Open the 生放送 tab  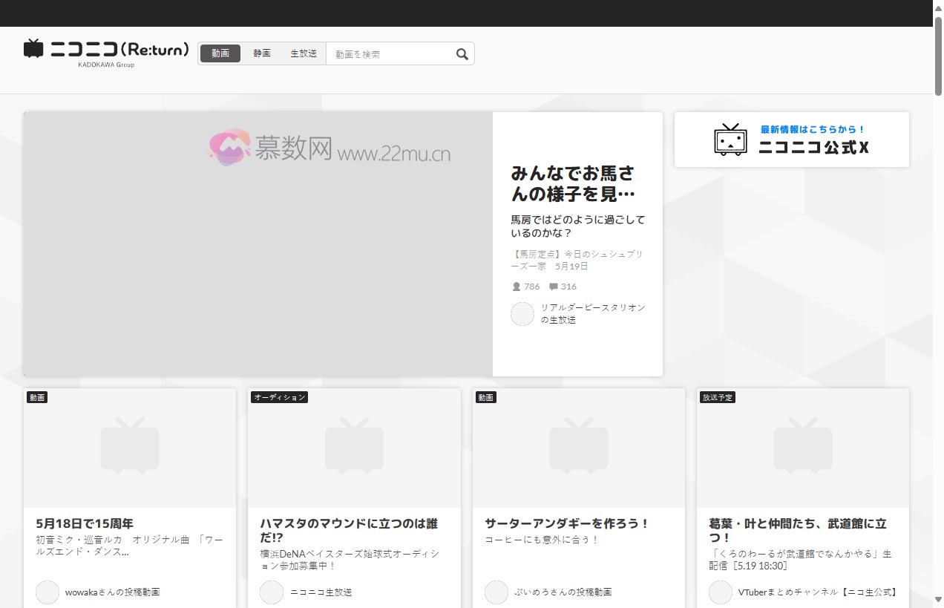click(x=304, y=53)
